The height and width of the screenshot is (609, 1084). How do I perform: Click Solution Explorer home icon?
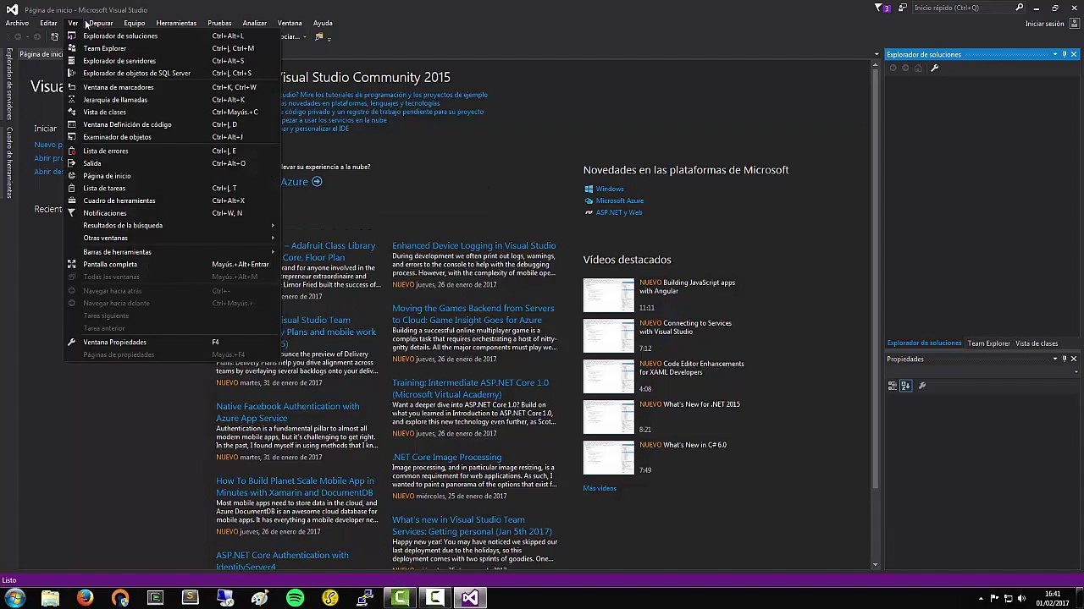[918, 68]
